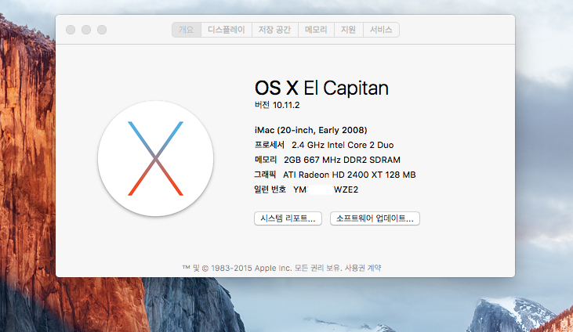Click the iMac (20-inch, Early 2008) model text

[311, 130]
